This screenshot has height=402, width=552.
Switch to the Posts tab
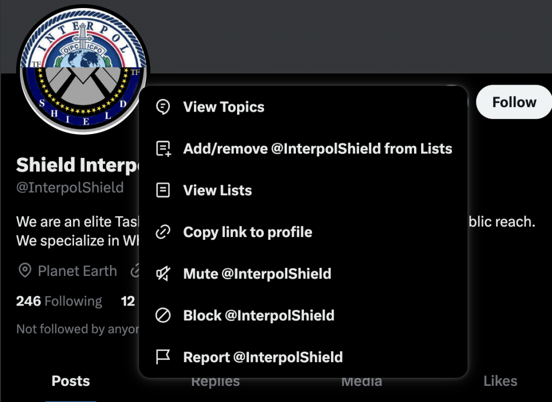[71, 381]
